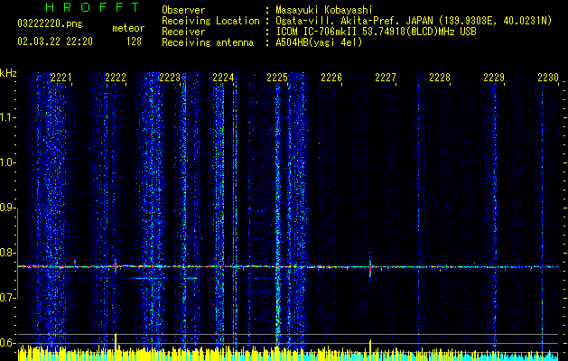Click the 2222 time marker
568x361 pixels.
[x=116, y=78]
